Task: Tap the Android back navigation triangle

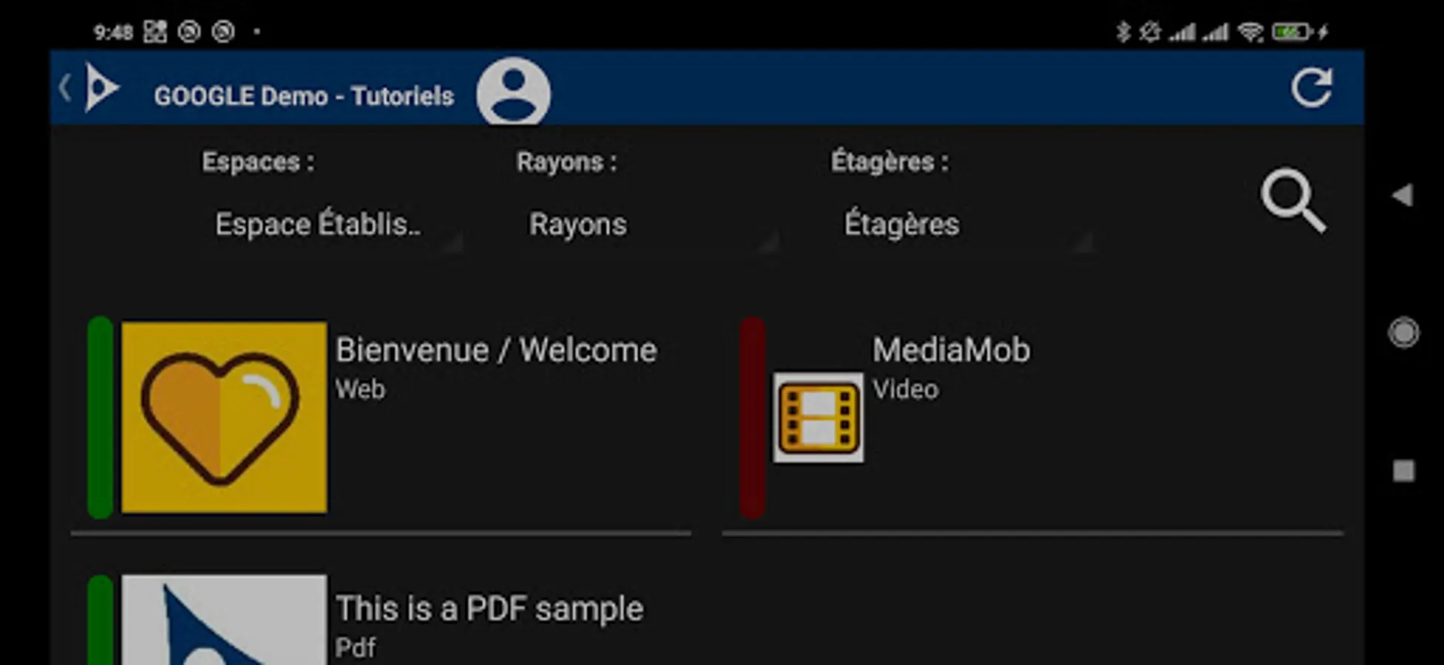Action: 1403,195
